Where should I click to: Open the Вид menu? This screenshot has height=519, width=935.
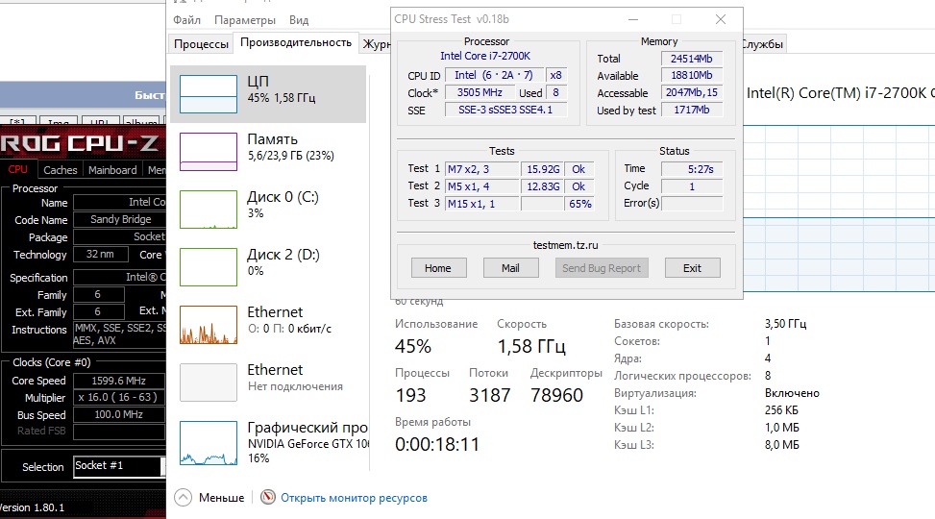pos(299,20)
